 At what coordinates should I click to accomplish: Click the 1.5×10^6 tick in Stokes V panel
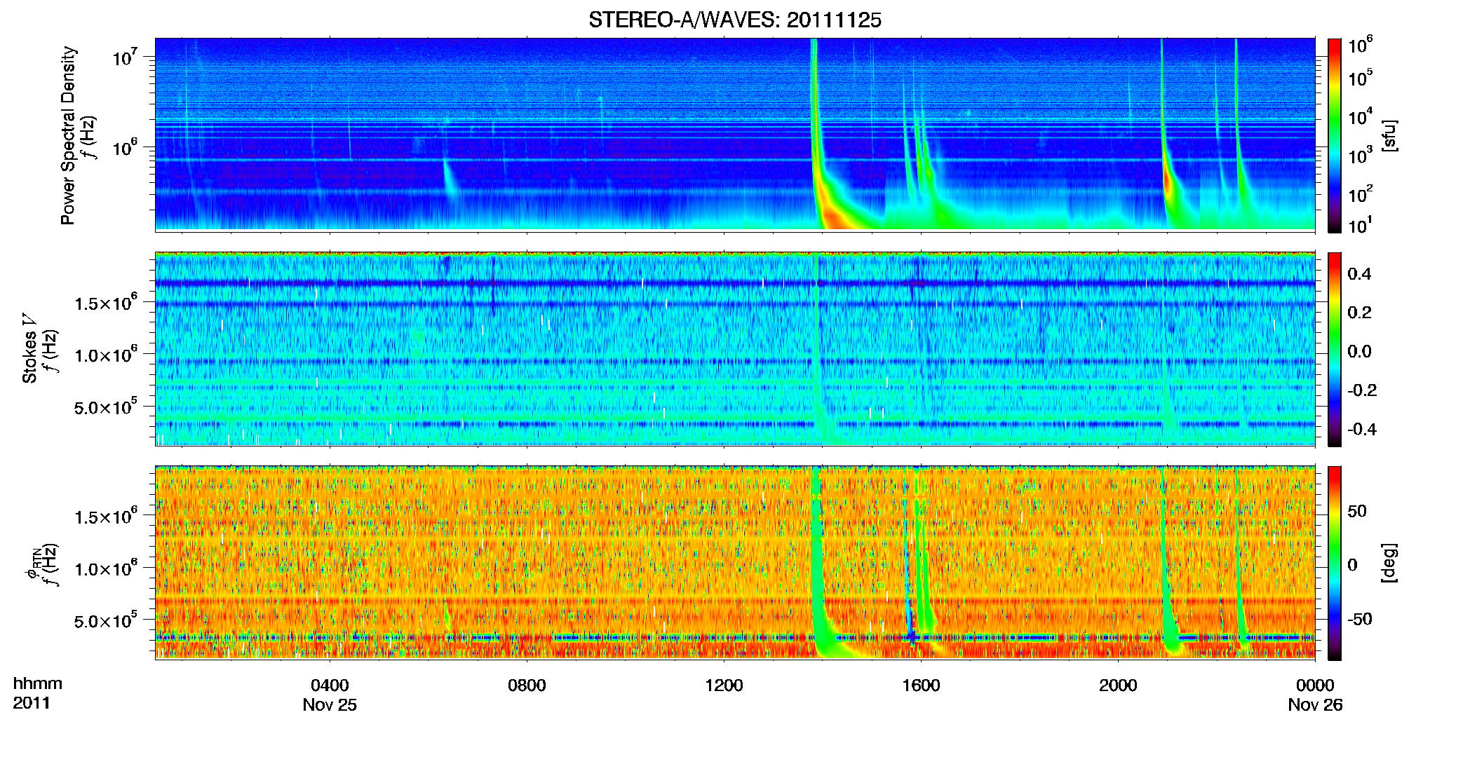107,303
